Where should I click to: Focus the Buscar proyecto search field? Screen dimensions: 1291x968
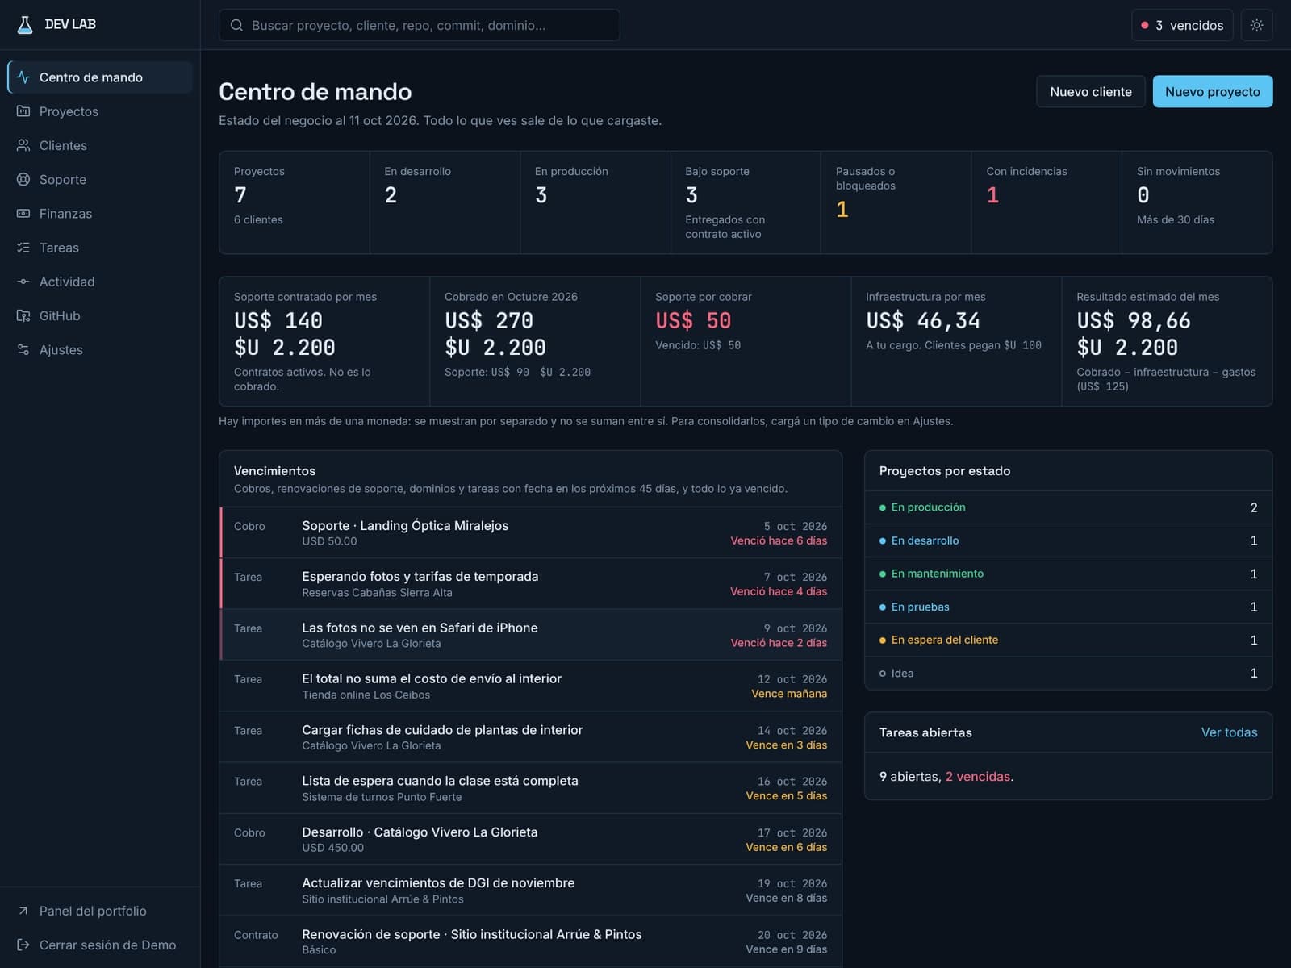[419, 25]
